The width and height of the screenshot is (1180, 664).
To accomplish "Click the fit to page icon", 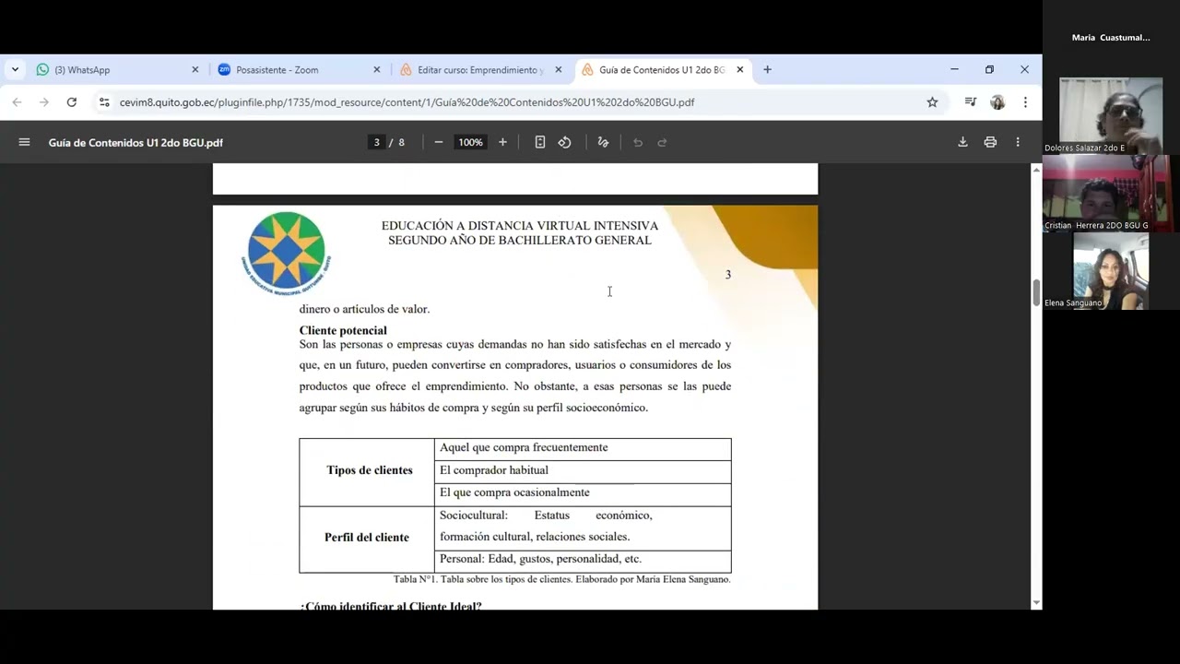I will pos(540,142).
